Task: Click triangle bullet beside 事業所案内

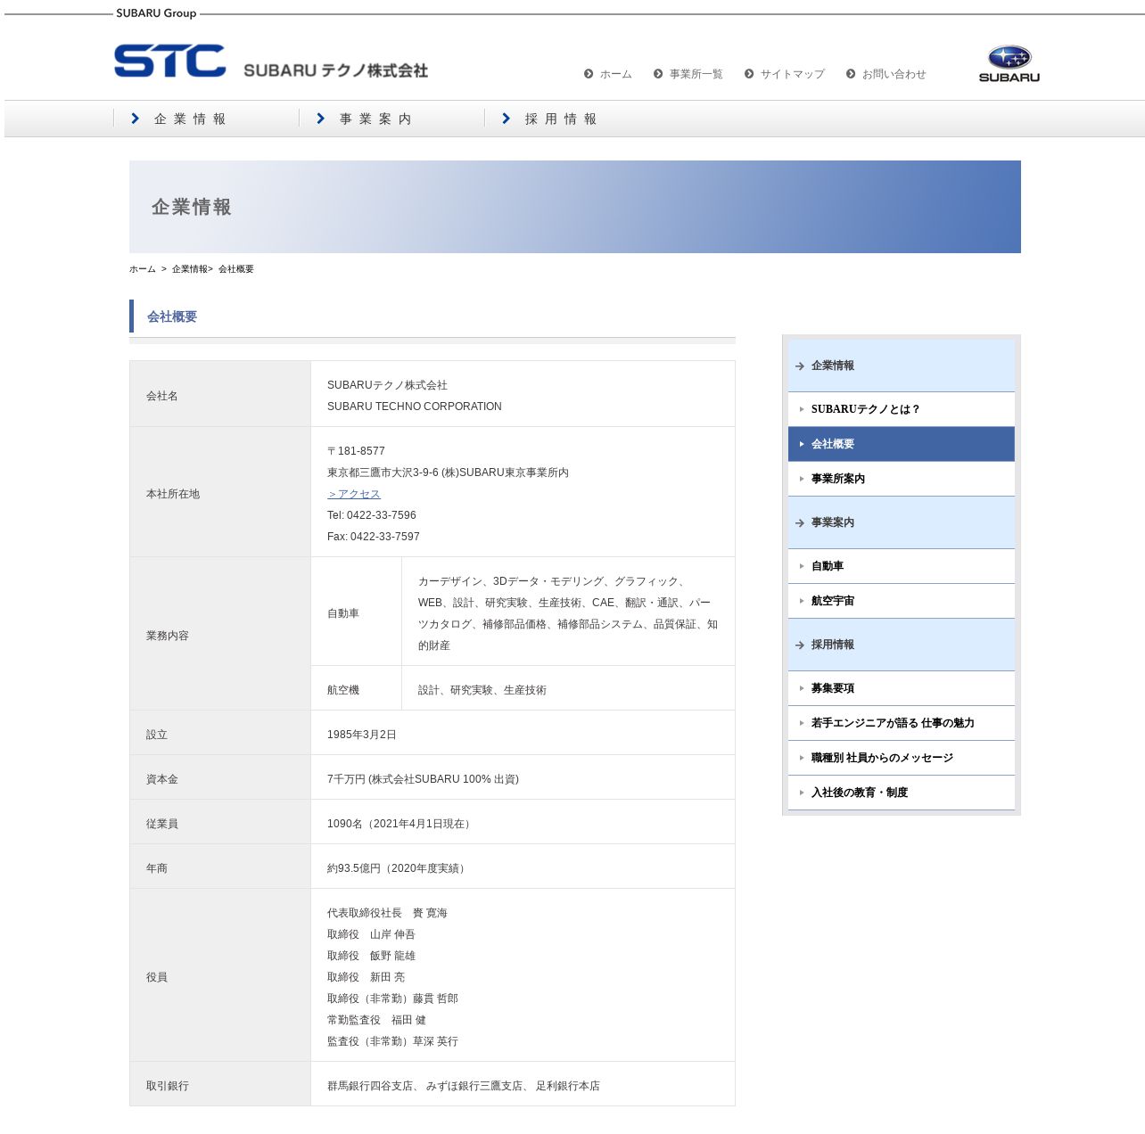Action: pos(802,479)
